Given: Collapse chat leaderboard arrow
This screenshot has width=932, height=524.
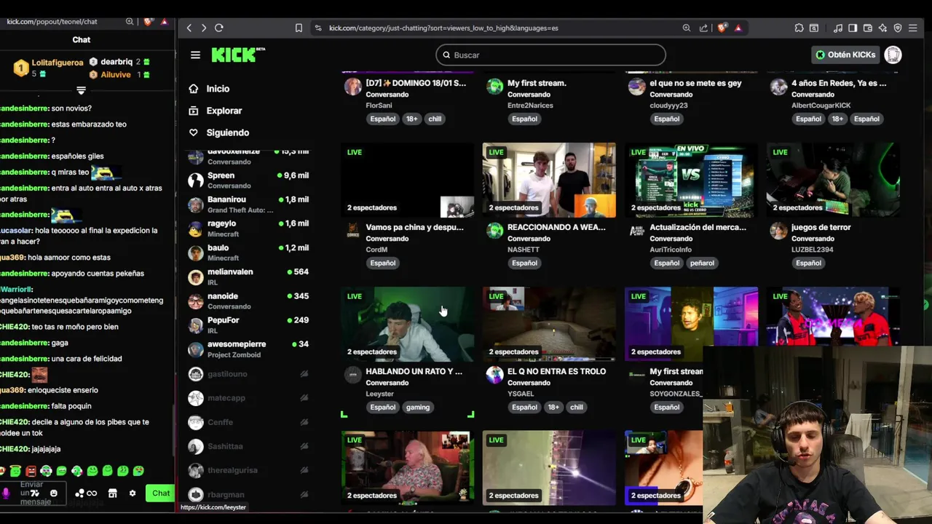Looking at the screenshot, I should tap(81, 91).
